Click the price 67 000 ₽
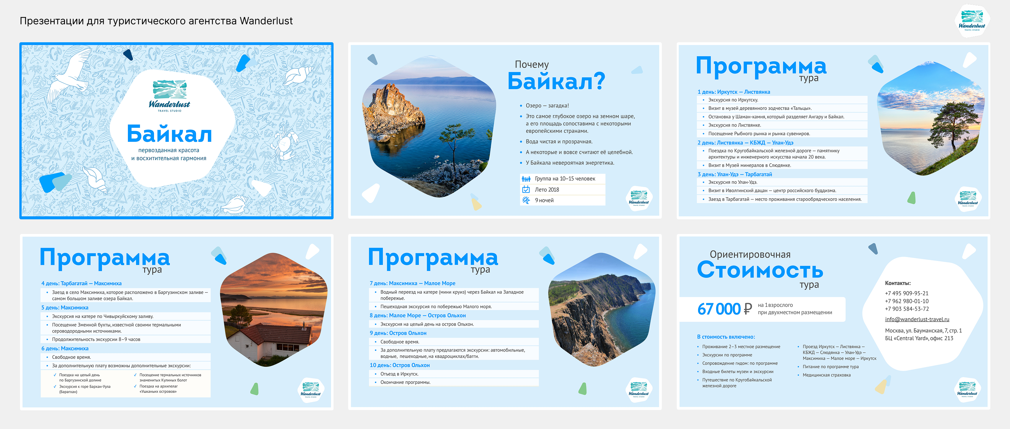 pos(724,309)
